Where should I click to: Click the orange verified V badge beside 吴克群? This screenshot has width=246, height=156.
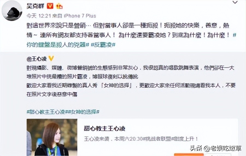(x=50, y=6)
